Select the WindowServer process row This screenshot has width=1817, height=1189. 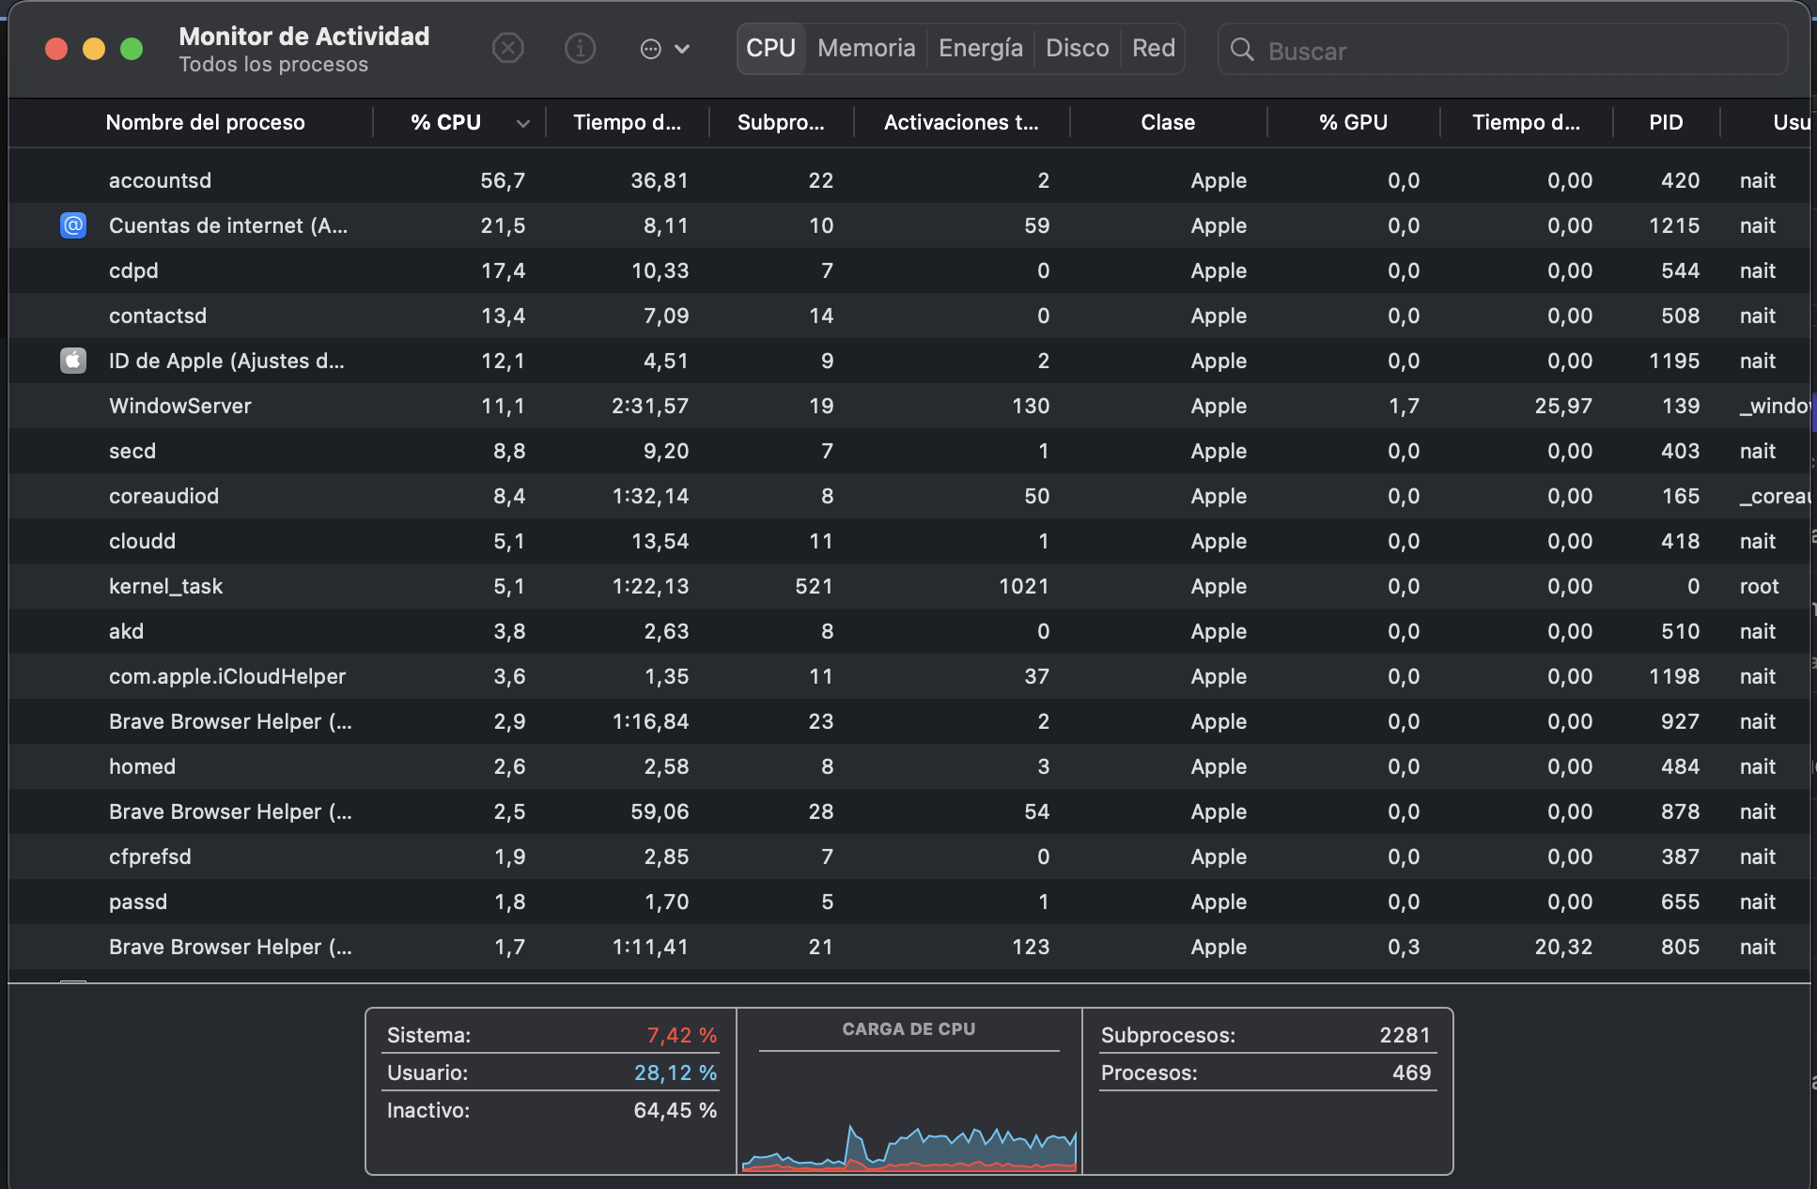(180, 406)
